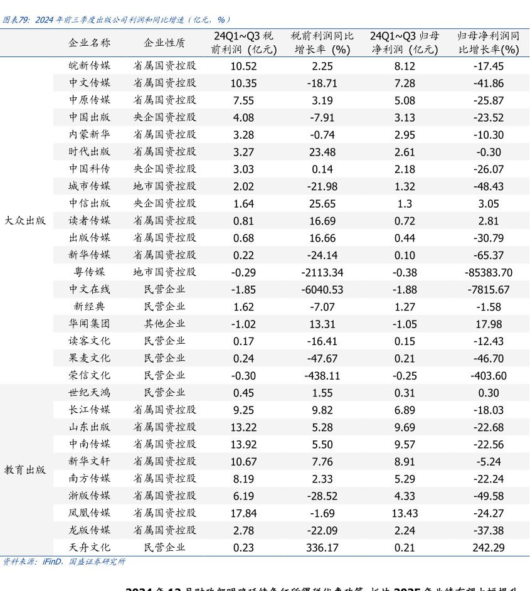Click the 图表79 table title text
Image resolution: width=530 pixels, height=591 pixels.
[117, 19]
